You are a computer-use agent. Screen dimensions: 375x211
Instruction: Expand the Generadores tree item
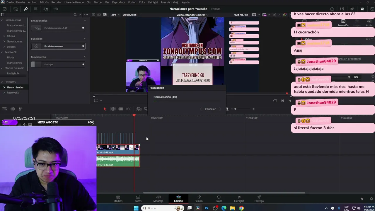pyautogui.click(x=4, y=41)
